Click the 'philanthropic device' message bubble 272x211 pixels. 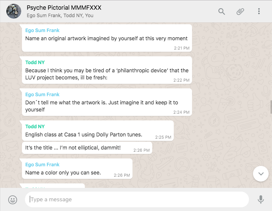tap(107, 74)
